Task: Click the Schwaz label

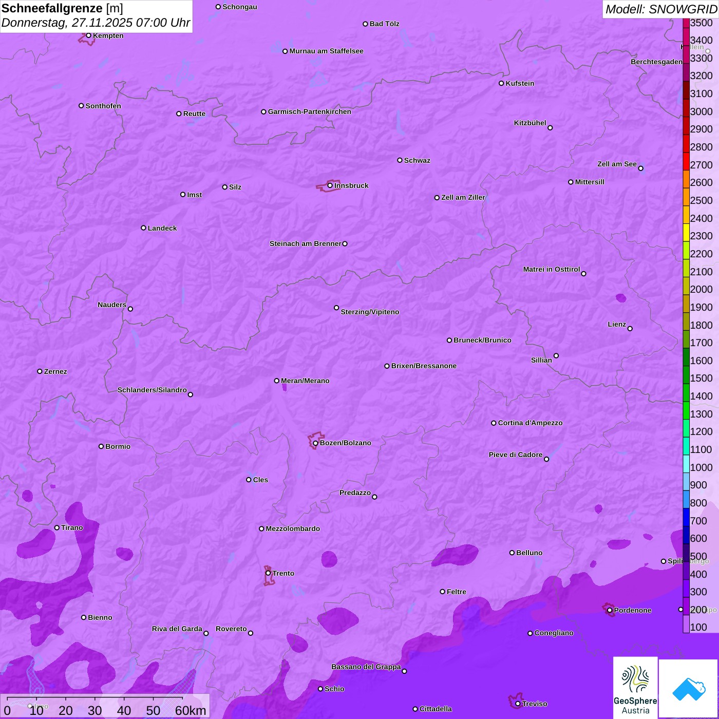Action: [417, 160]
